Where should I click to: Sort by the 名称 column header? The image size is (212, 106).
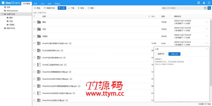[x=44, y=16]
